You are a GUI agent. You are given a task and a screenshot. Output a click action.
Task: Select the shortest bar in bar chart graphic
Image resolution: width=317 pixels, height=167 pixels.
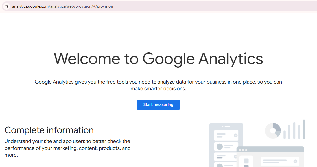pyautogui.click(x=285, y=135)
